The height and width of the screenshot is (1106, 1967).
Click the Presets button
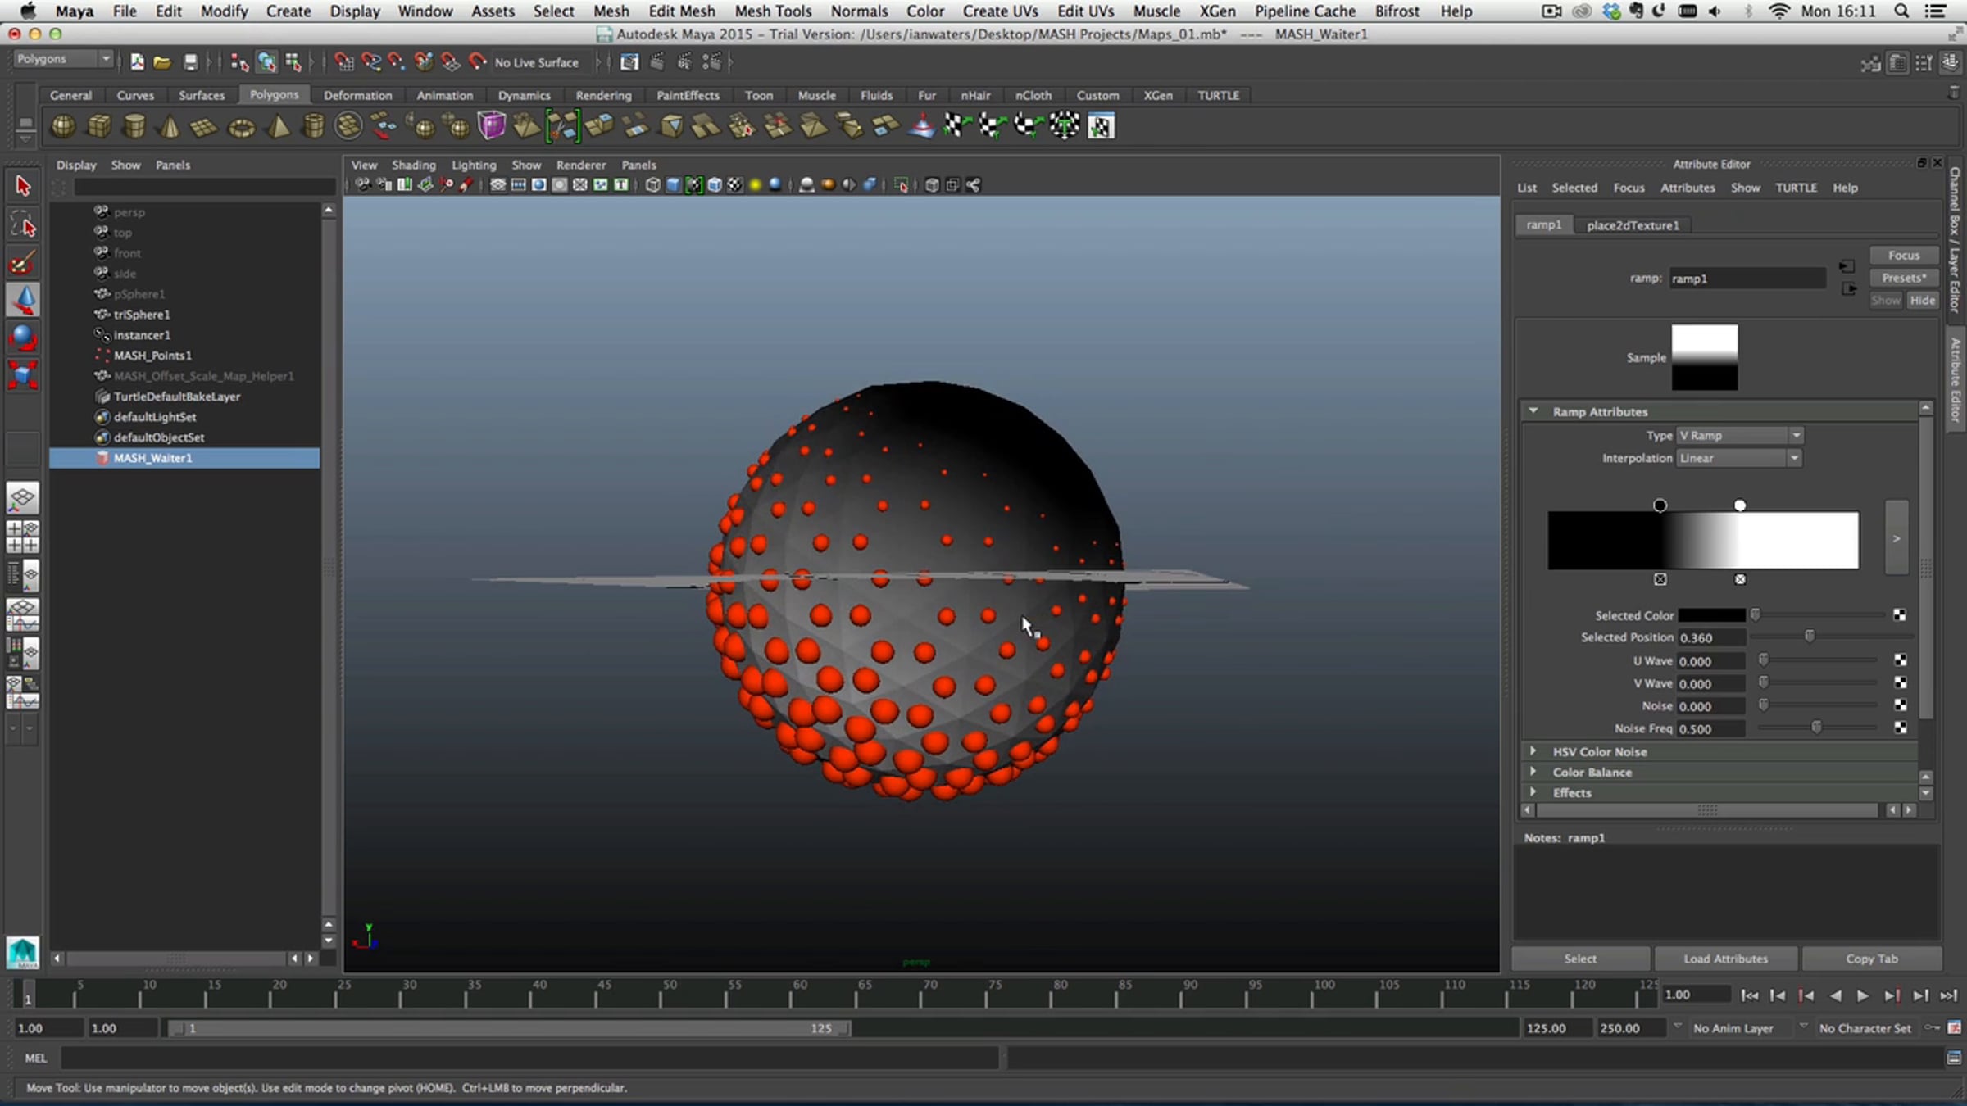point(1904,278)
